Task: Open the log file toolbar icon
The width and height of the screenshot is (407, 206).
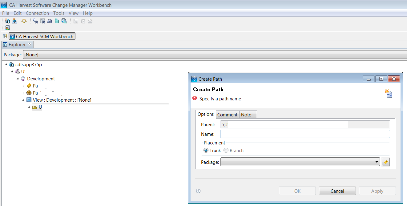Action: (x=57, y=21)
